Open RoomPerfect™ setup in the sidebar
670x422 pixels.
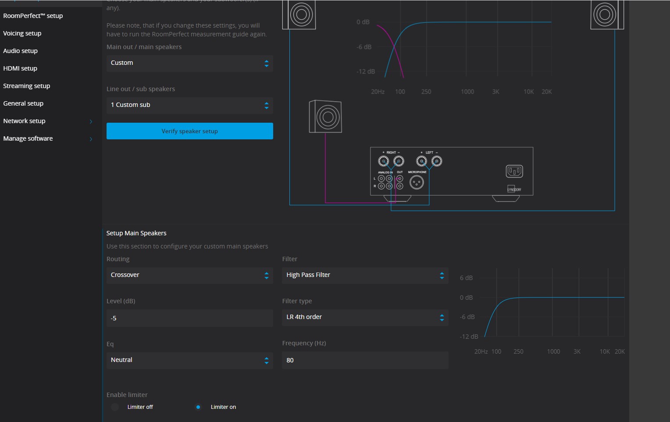click(x=33, y=16)
